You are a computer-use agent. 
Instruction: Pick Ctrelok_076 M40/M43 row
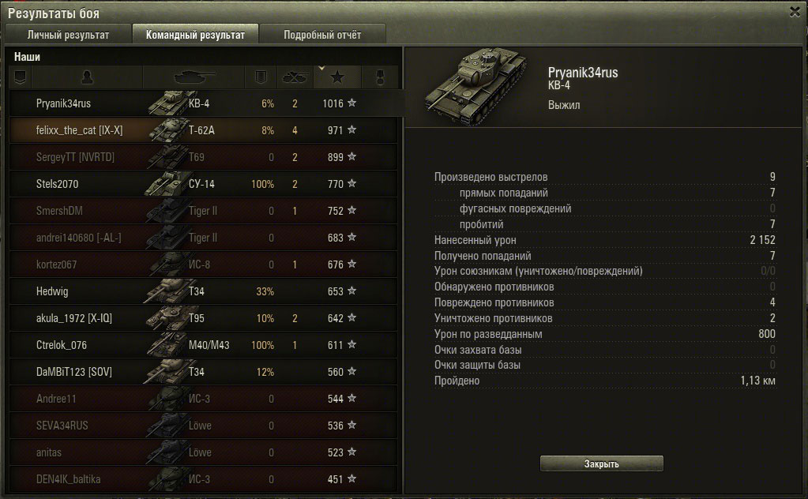pyautogui.click(x=203, y=344)
